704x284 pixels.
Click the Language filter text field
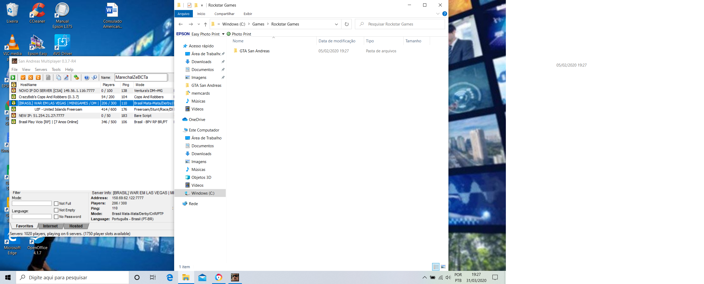tap(32, 217)
